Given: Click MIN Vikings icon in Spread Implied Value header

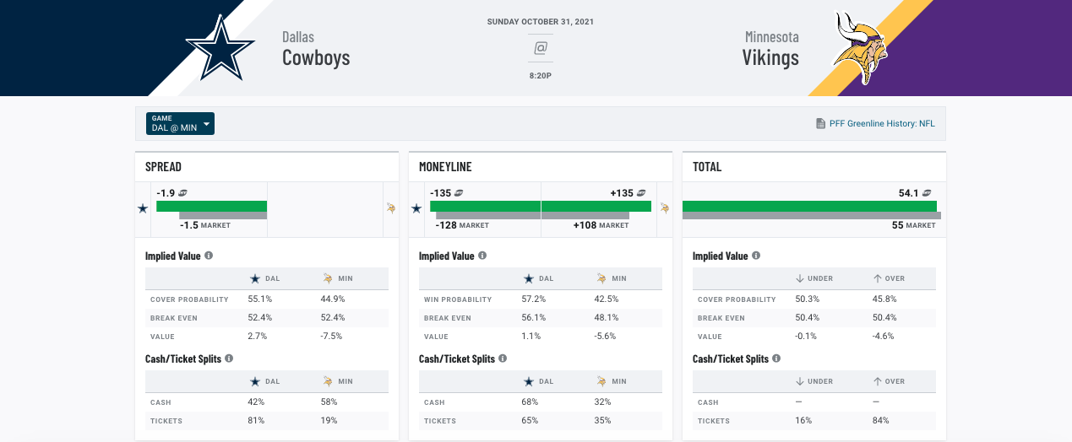Looking at the screenshot, I should (x=327, y=278).
